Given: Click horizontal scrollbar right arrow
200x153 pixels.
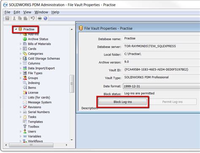Looking at the screenshot, I should tap(66, 145).
